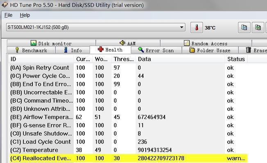
Task: Click the AAM speaker icon
Action: pos(122,43)
